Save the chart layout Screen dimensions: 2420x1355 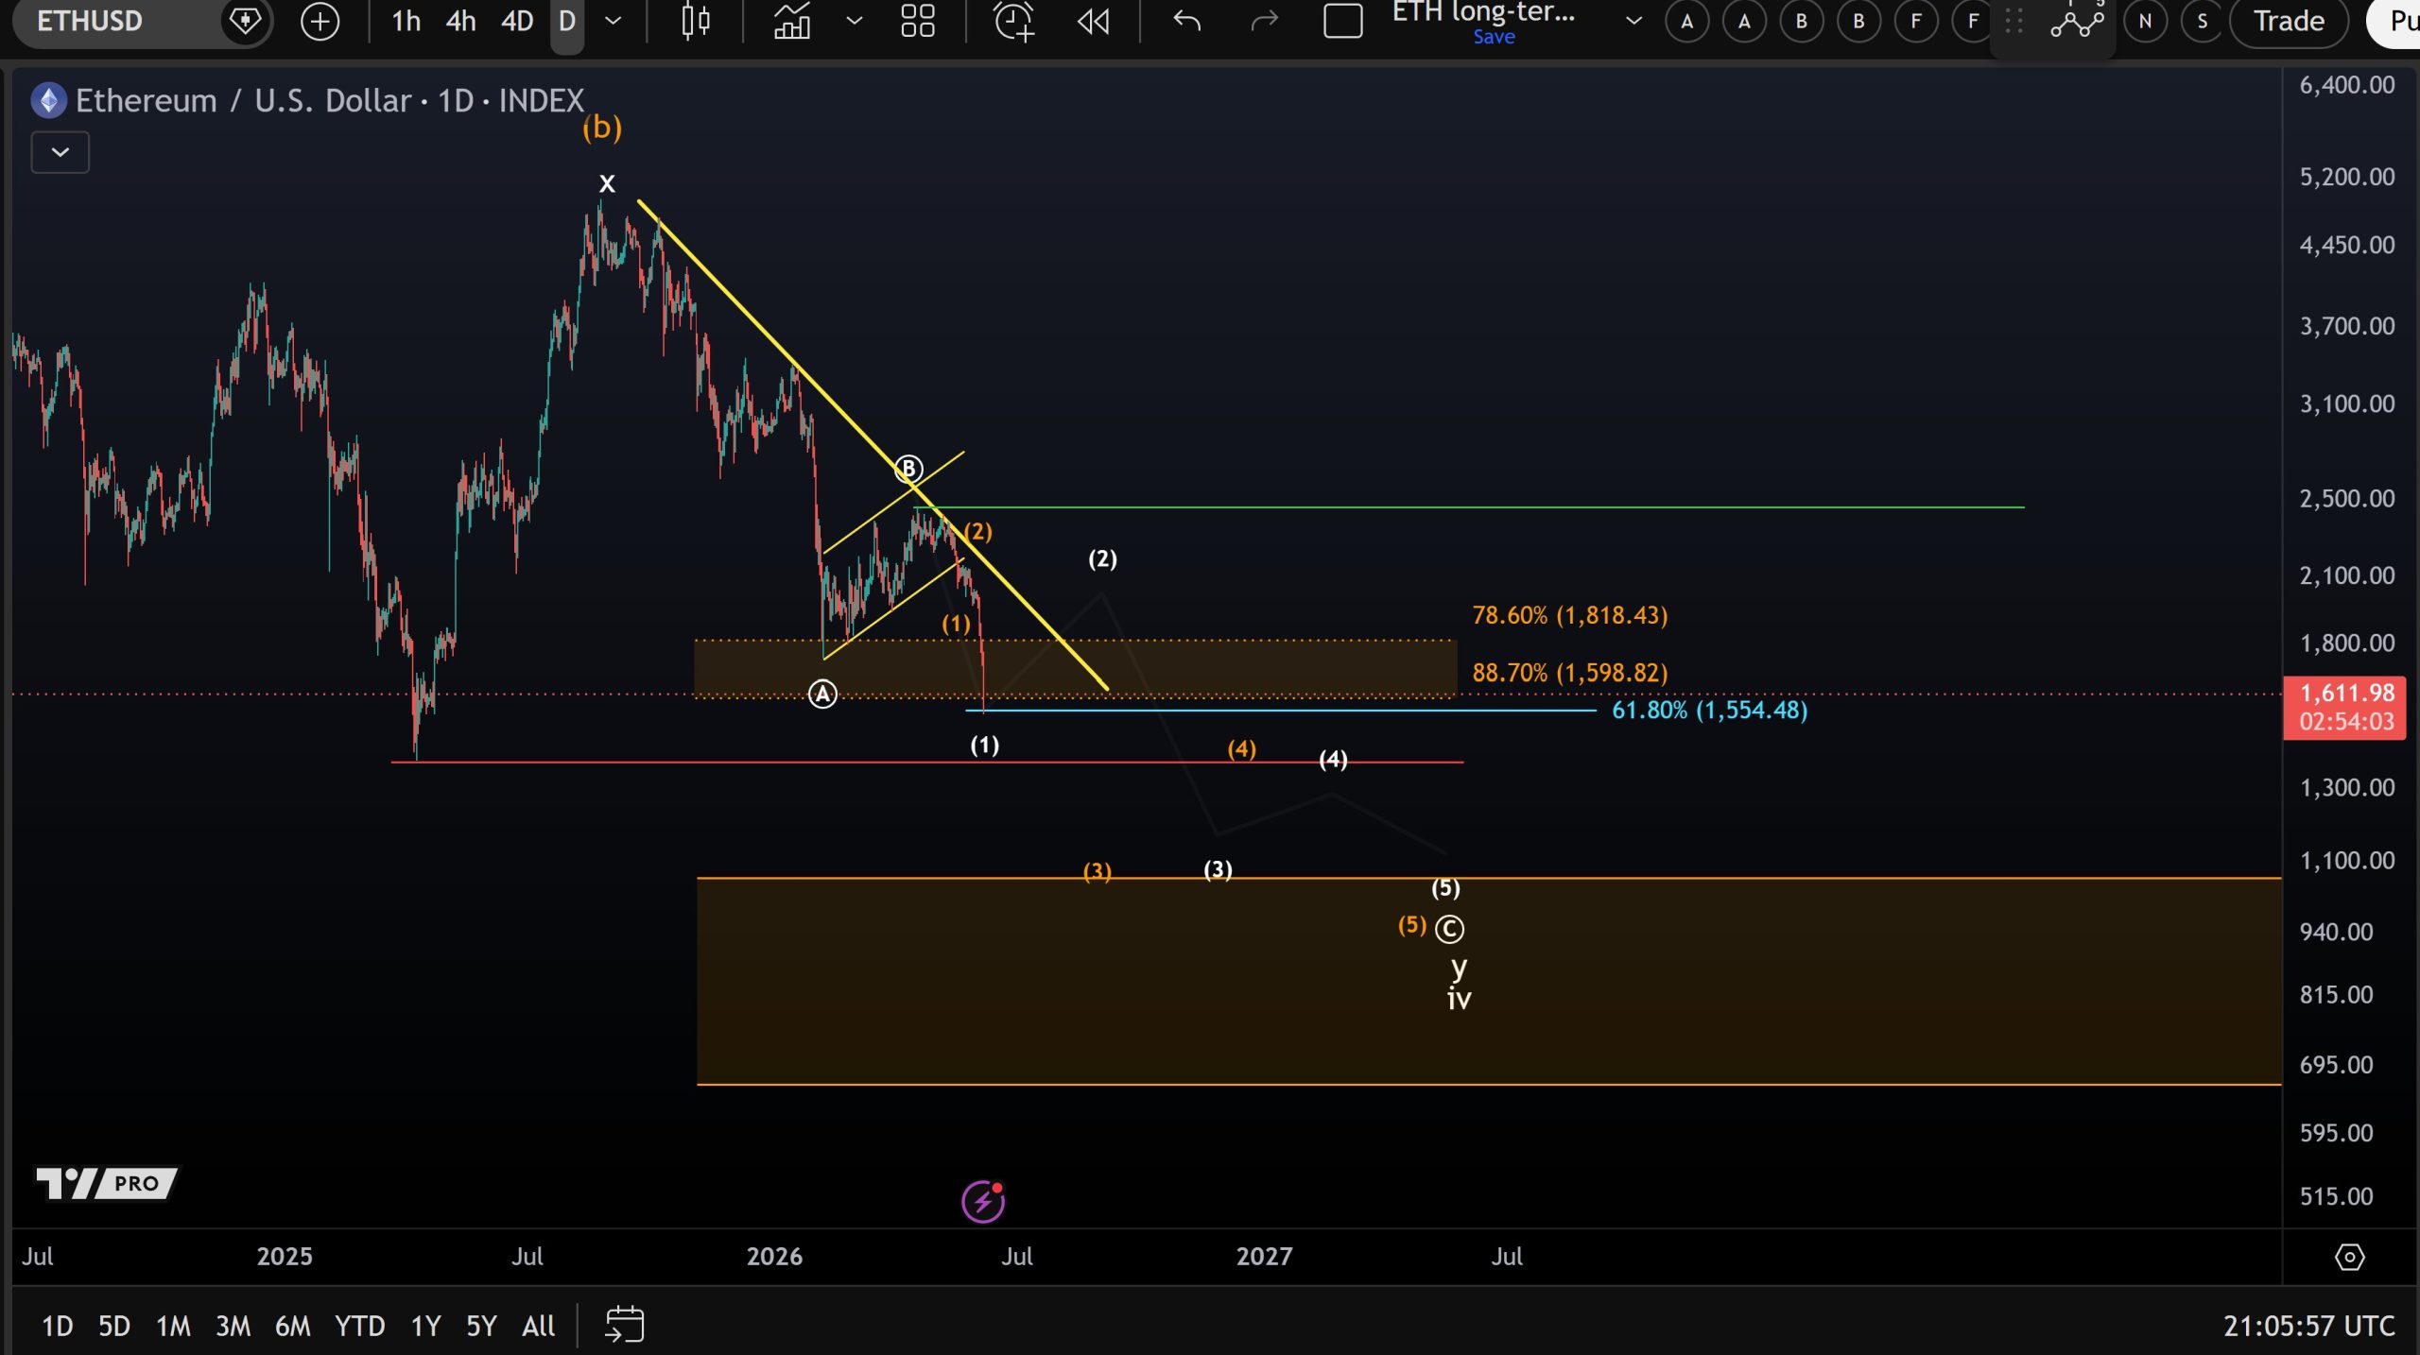point(1494,37)
